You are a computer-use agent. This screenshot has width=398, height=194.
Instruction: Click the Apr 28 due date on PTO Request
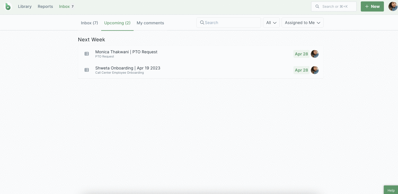(x=301, y=54)
